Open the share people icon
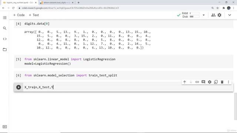Screen dimensions: 237x133 [213, 15]
